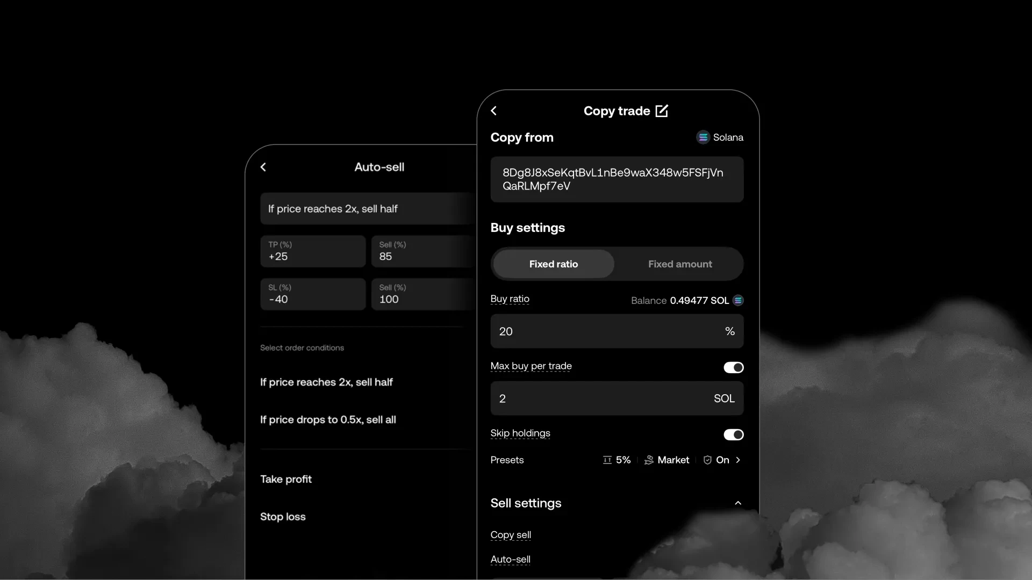Collapse the Sell settings section
Image resolution: width=1032 pixels, height=580 pixels.
coord(738,503)
